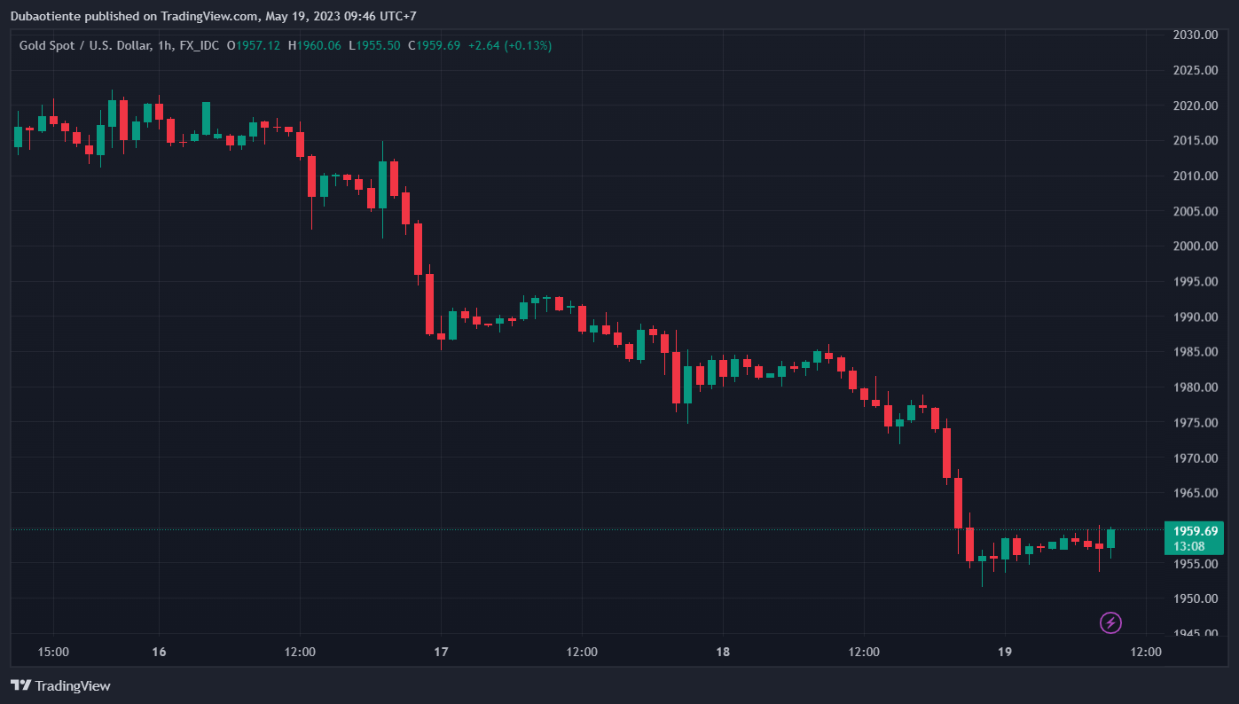Click the 13:08 candle countdown timer

click(x=1188, y=546)
